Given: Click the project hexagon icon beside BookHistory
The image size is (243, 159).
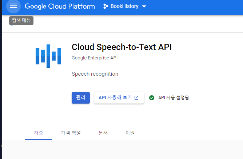Looking at the screenshot, I should (x=105, y=6).
